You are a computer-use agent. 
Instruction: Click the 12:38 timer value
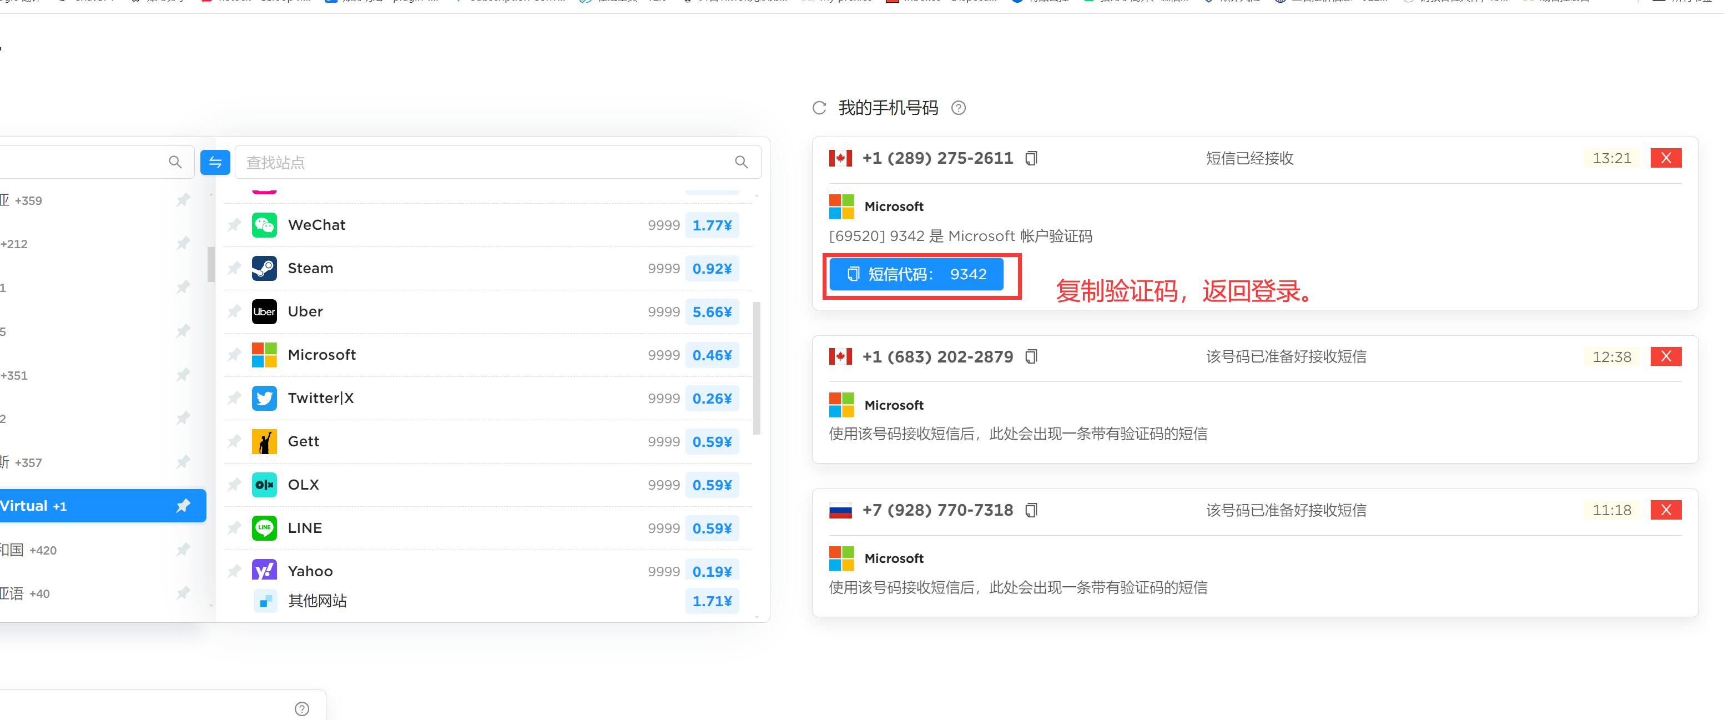tap(1611, 356)
